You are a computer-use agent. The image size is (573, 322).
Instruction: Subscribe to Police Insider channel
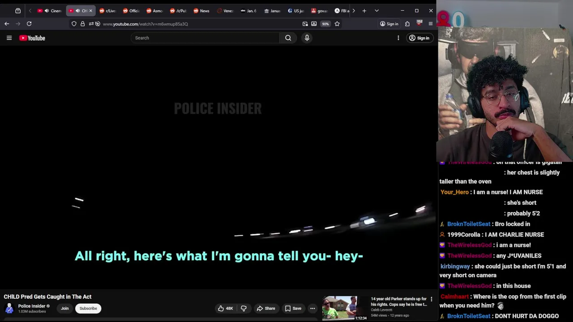88,308
